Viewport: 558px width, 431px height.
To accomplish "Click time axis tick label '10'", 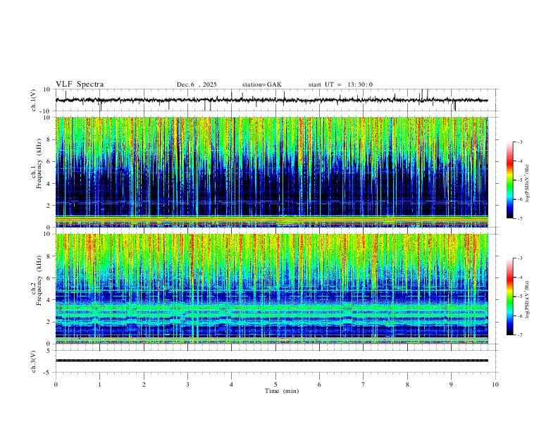I will click(x=495, y=385).
